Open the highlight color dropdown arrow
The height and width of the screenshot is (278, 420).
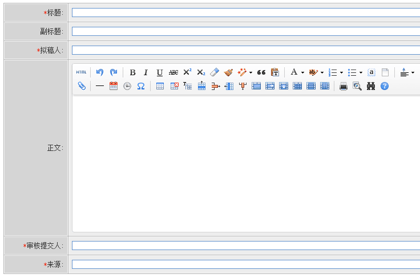click(322, 72)
